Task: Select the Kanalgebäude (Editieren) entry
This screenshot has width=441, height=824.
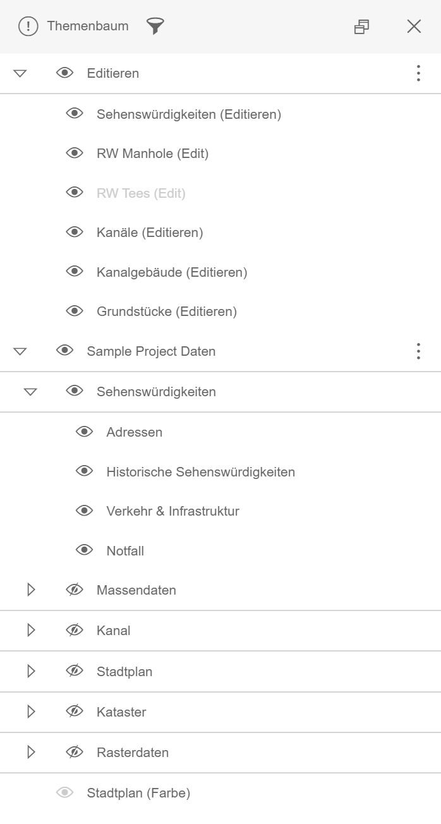Action: pos(172,272)
